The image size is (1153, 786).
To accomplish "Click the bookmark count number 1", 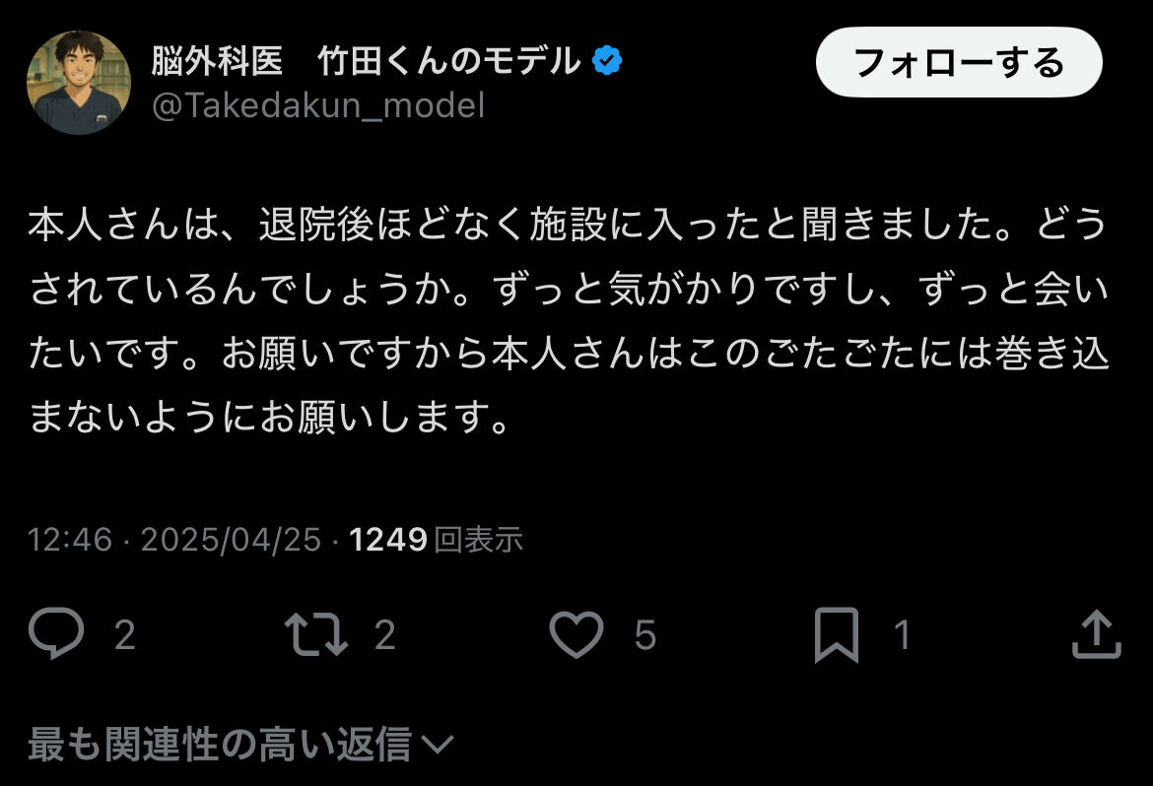I will [x=903, y=635].
